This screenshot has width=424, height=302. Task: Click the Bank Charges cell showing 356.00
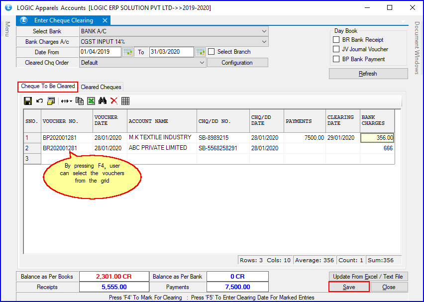(x=377, y=138)
